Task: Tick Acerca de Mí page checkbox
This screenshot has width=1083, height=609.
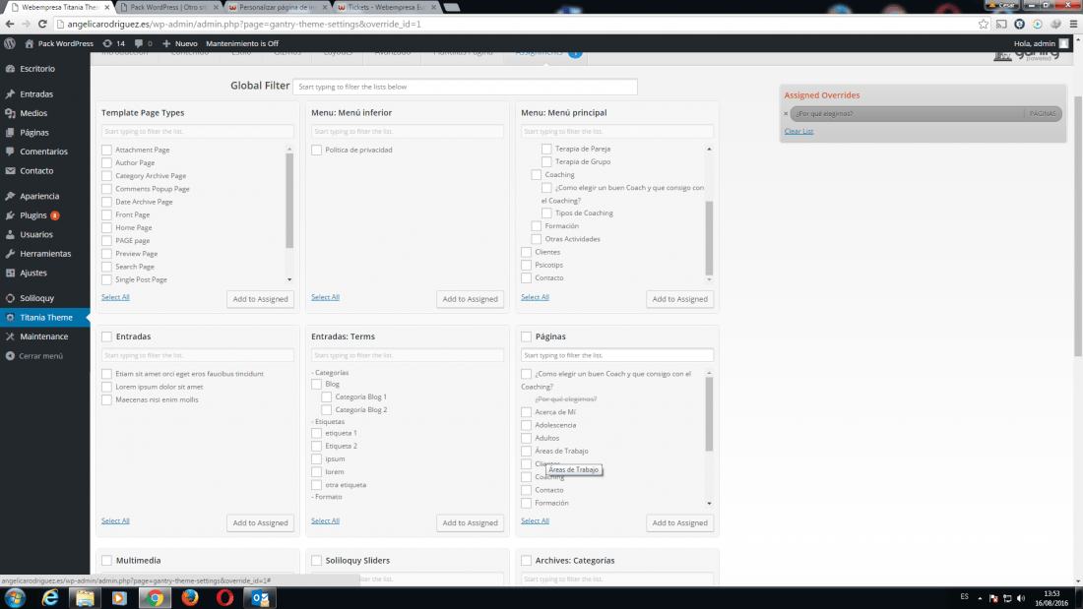Action: 527,412
